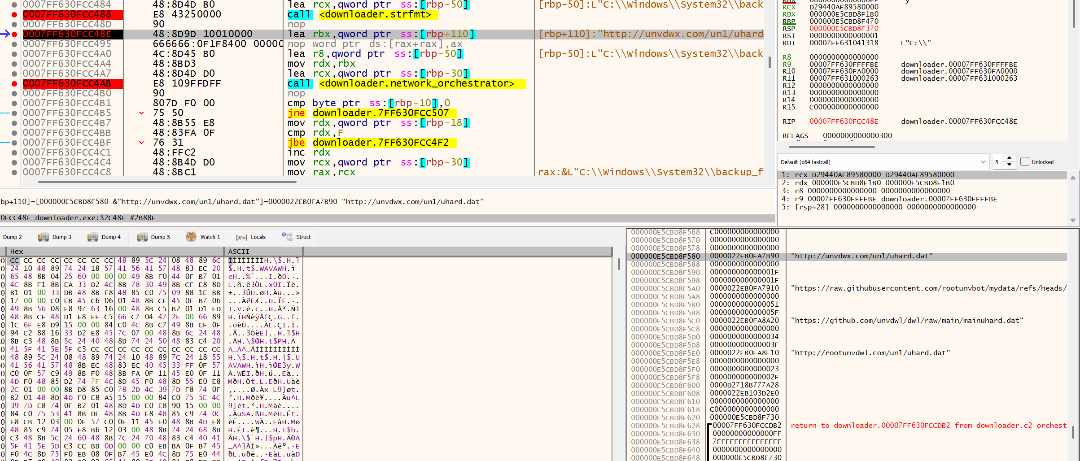Toggle the breakpoint dot at address 00007FF630FCC4A0
Image resolution: width=1080 pixels, height=461 pixels.
point(14,54)
